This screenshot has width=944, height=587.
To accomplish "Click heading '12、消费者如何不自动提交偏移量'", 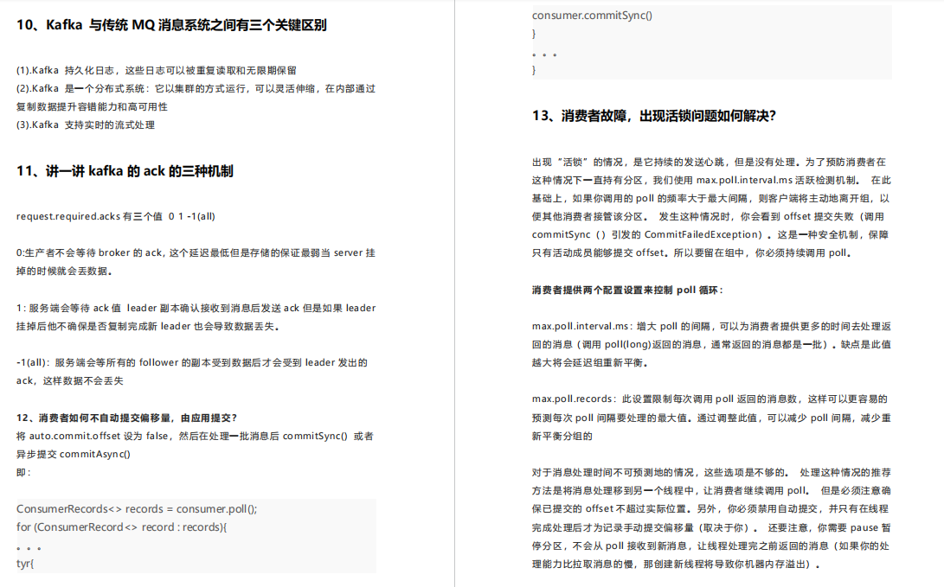I will (x=127, y=418).
